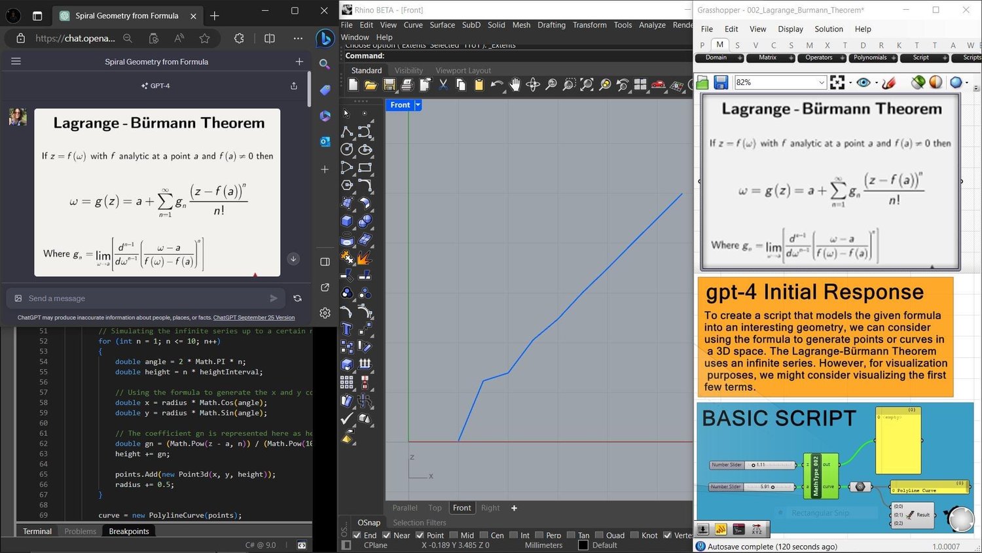The width and height of the screenshot is (982, 553).
Task: Open the eye preview dropdown arrow in Grasshopper
Action: click(x=876, y=83)
